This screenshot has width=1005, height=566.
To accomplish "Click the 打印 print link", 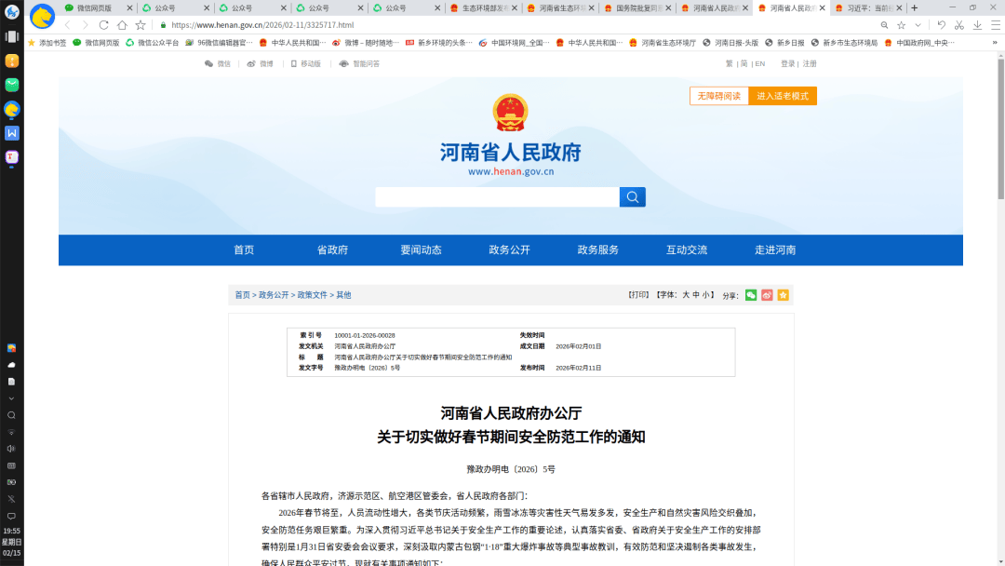I will click(x=638, y=295).
